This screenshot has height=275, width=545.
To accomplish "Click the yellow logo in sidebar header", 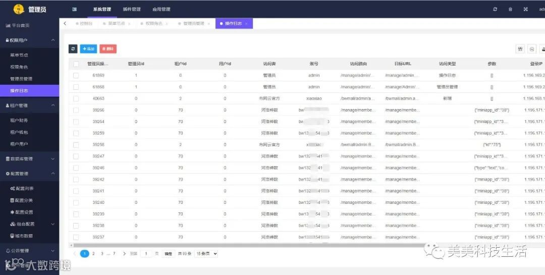I will [x=19, y=10].
